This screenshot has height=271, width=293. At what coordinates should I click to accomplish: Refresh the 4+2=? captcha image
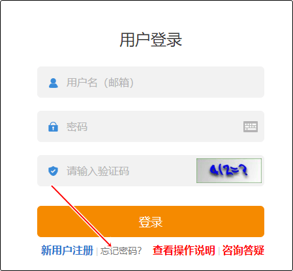pos(229,171)
